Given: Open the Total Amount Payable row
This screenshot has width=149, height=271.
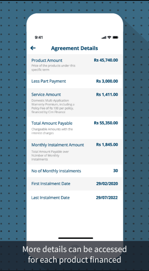Looking at the screenshot, I should coord(75,128).
